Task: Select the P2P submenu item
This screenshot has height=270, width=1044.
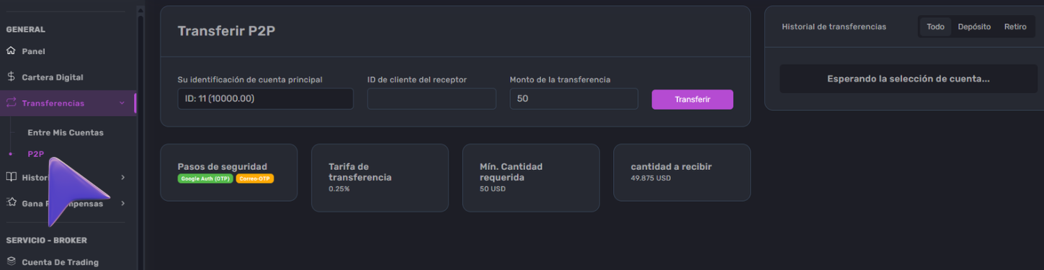Action: pos(35,153)
